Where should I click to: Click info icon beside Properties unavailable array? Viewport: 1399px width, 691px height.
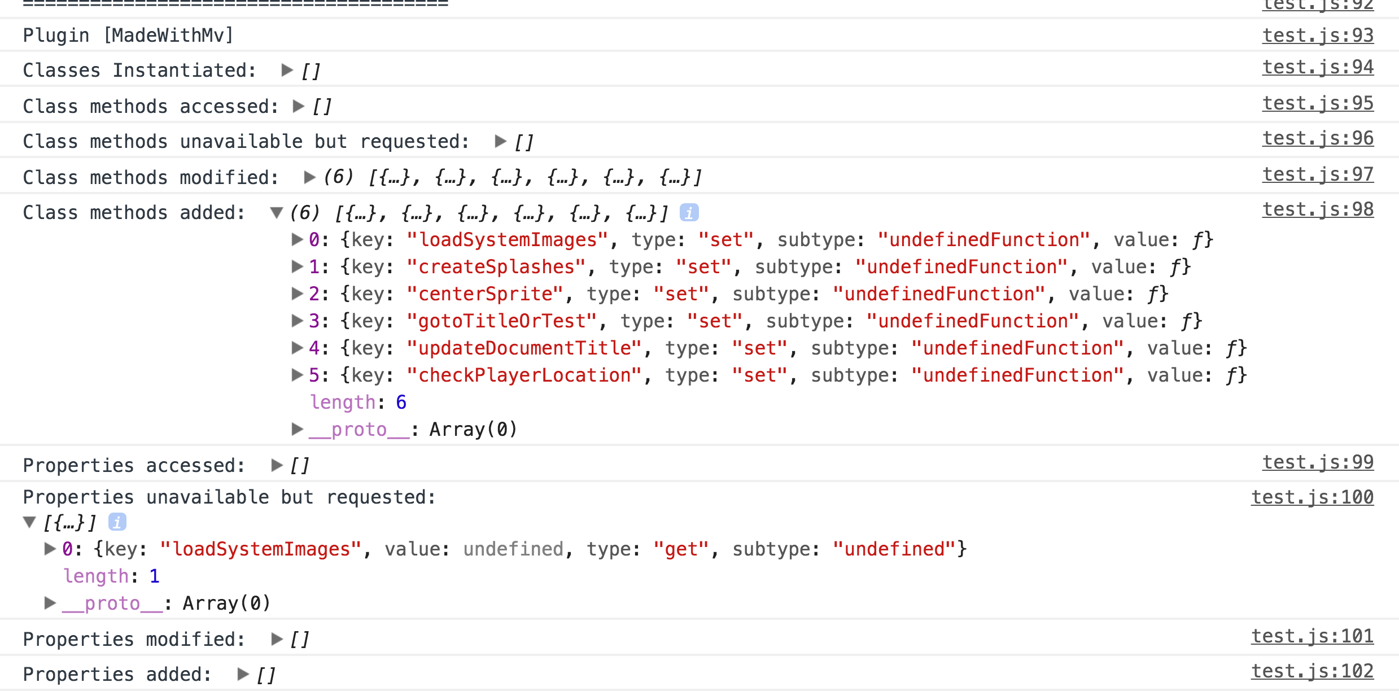pyautogui.click(x=117, y=522)
